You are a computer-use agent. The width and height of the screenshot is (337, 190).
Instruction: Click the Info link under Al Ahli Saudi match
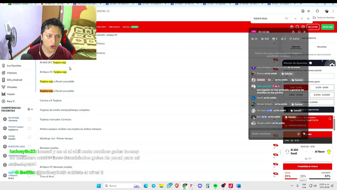pos(308,159)
